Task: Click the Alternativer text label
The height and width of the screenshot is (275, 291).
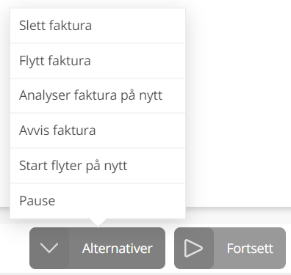Action: pyautogui.click(x=118, y=249)
